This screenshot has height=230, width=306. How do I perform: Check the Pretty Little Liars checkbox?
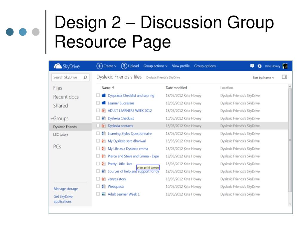click(98, 164)
